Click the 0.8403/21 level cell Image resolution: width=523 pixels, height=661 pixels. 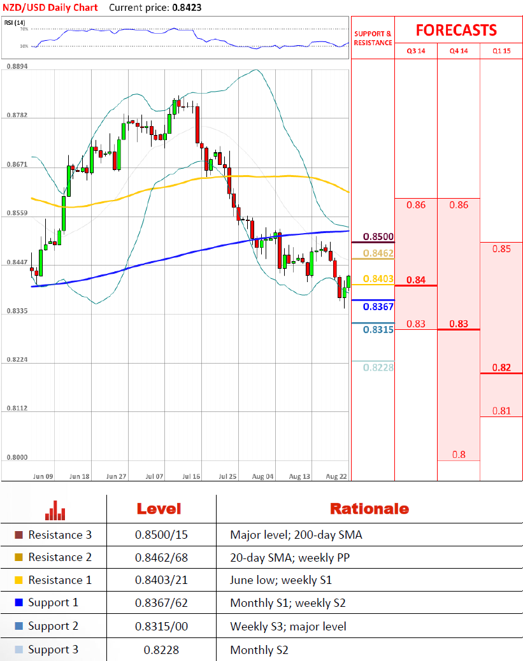pos(162,580)
